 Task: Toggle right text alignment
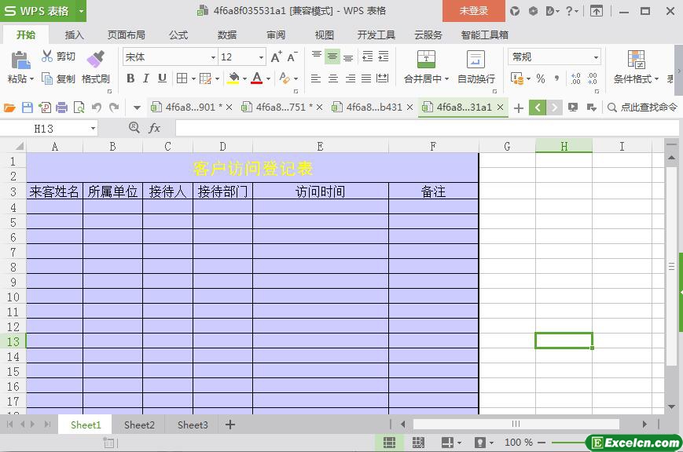[351, 78]
